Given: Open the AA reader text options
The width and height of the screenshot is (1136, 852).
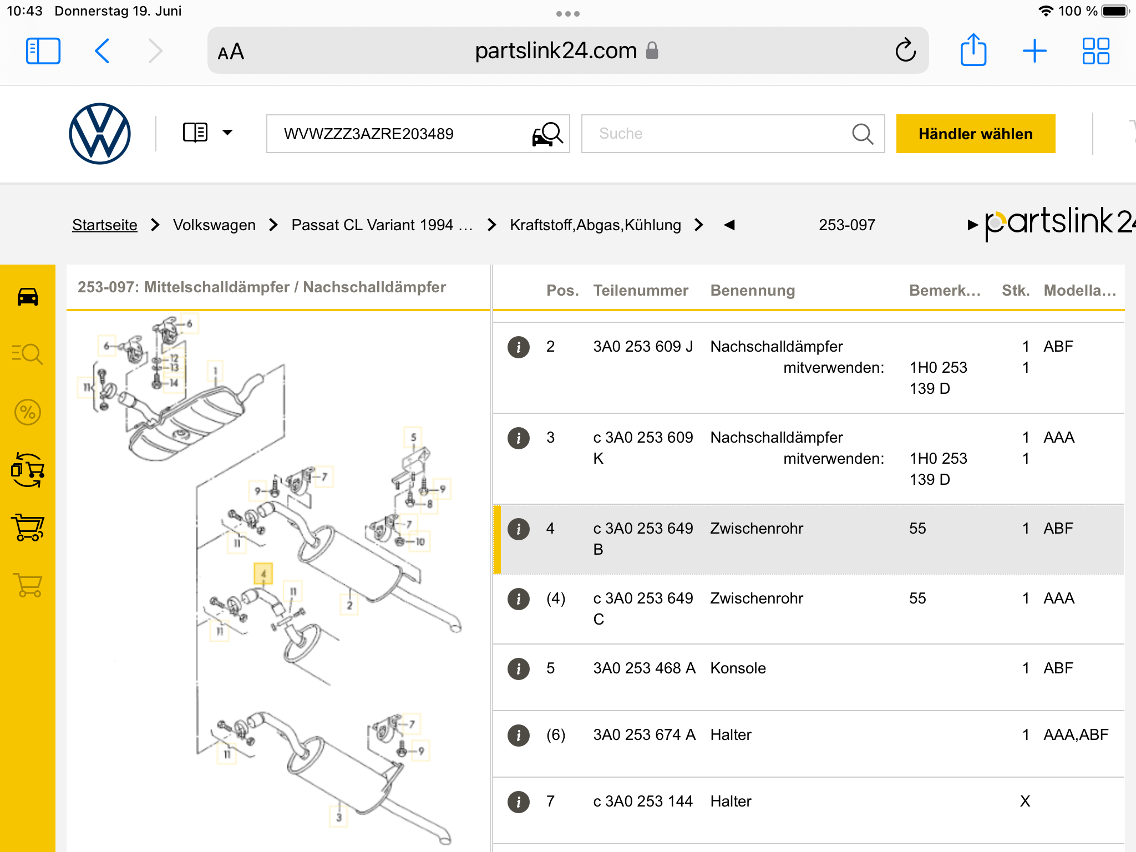Looking at the screenshot, I should pyautogui.click(x=231, y=52).
